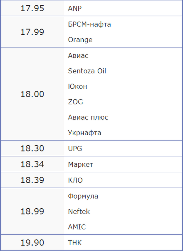
Task: Open the КЛО station entry
Action: click(x=75, y=180)
